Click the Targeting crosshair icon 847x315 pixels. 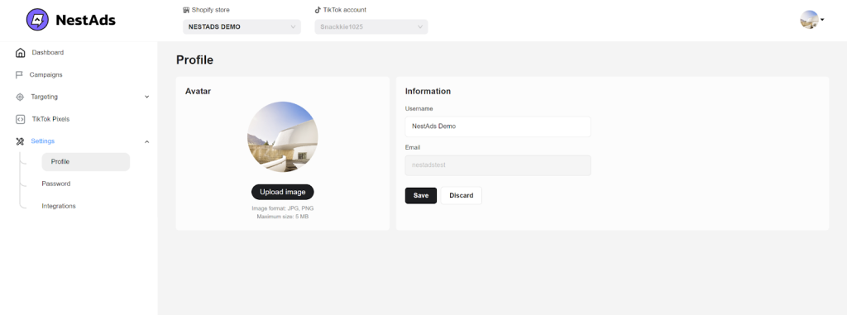point(20,98)
